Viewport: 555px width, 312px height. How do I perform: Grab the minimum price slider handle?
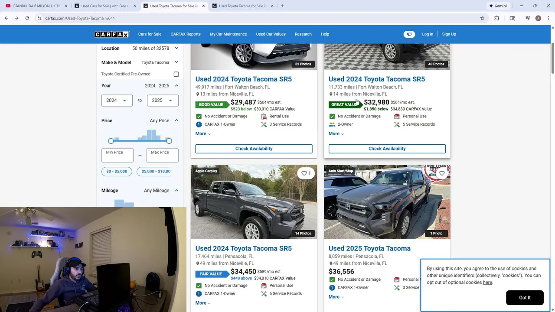[111, 141]
